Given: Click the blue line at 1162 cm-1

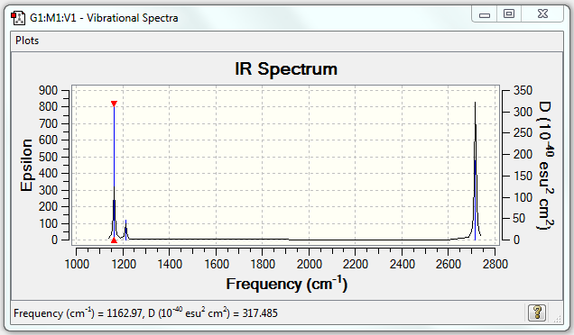Looking at the screenshot, I should (114, 172).
